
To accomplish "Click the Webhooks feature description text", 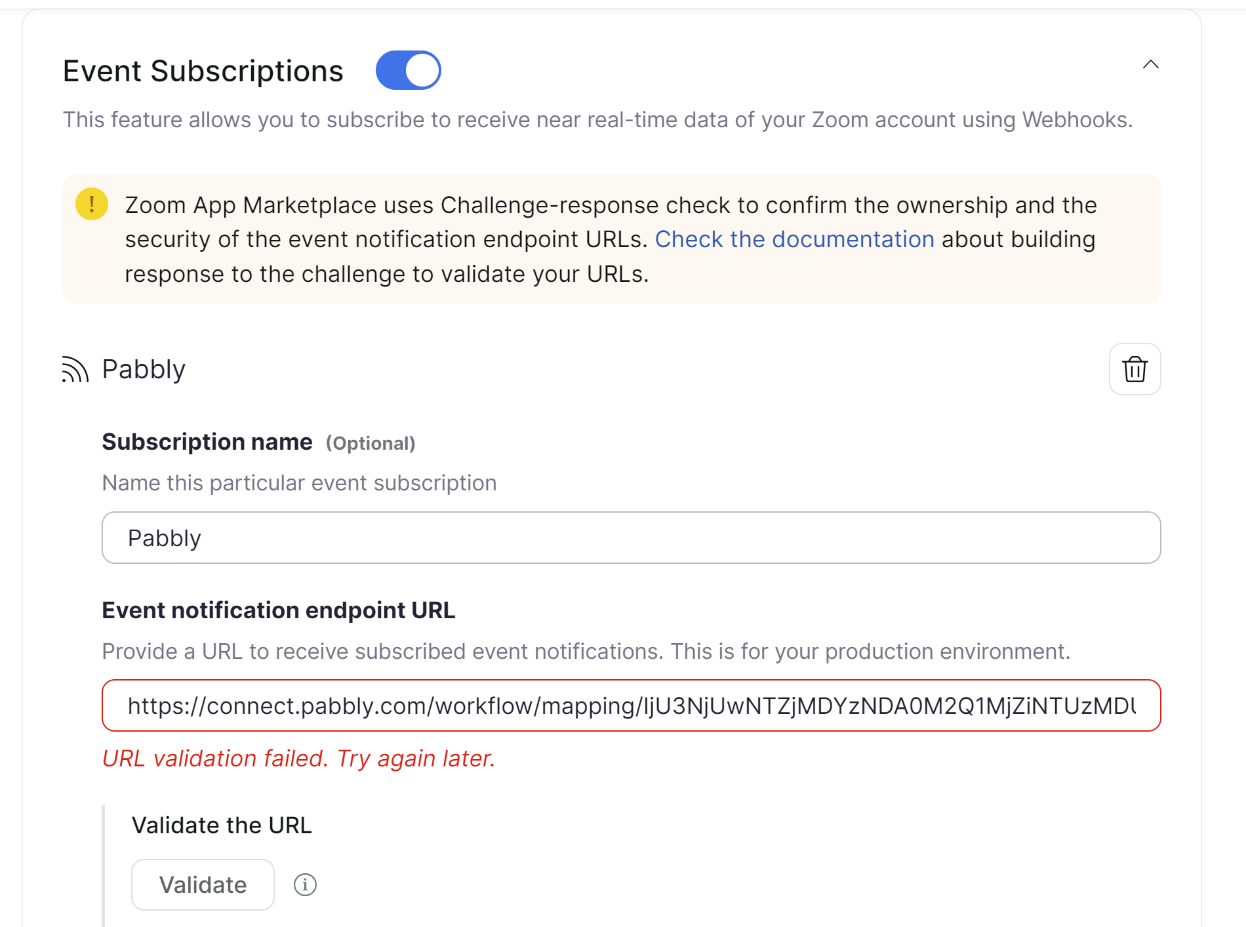I will [x=597, y=120].
